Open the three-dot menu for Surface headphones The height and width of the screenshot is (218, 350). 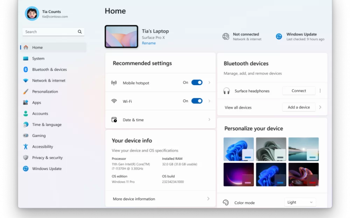(x=320, y=91)
